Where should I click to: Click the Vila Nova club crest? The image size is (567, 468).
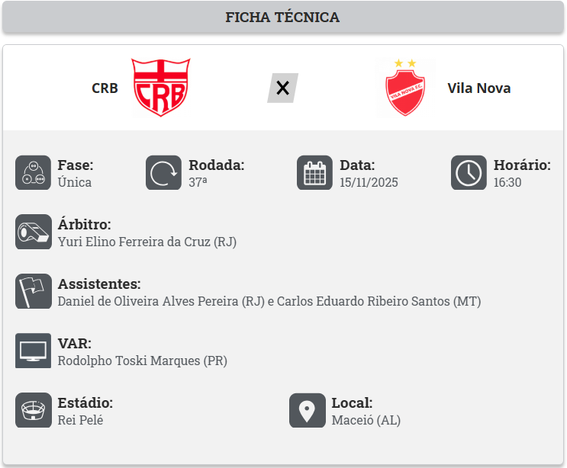click(x=405, y=88)
